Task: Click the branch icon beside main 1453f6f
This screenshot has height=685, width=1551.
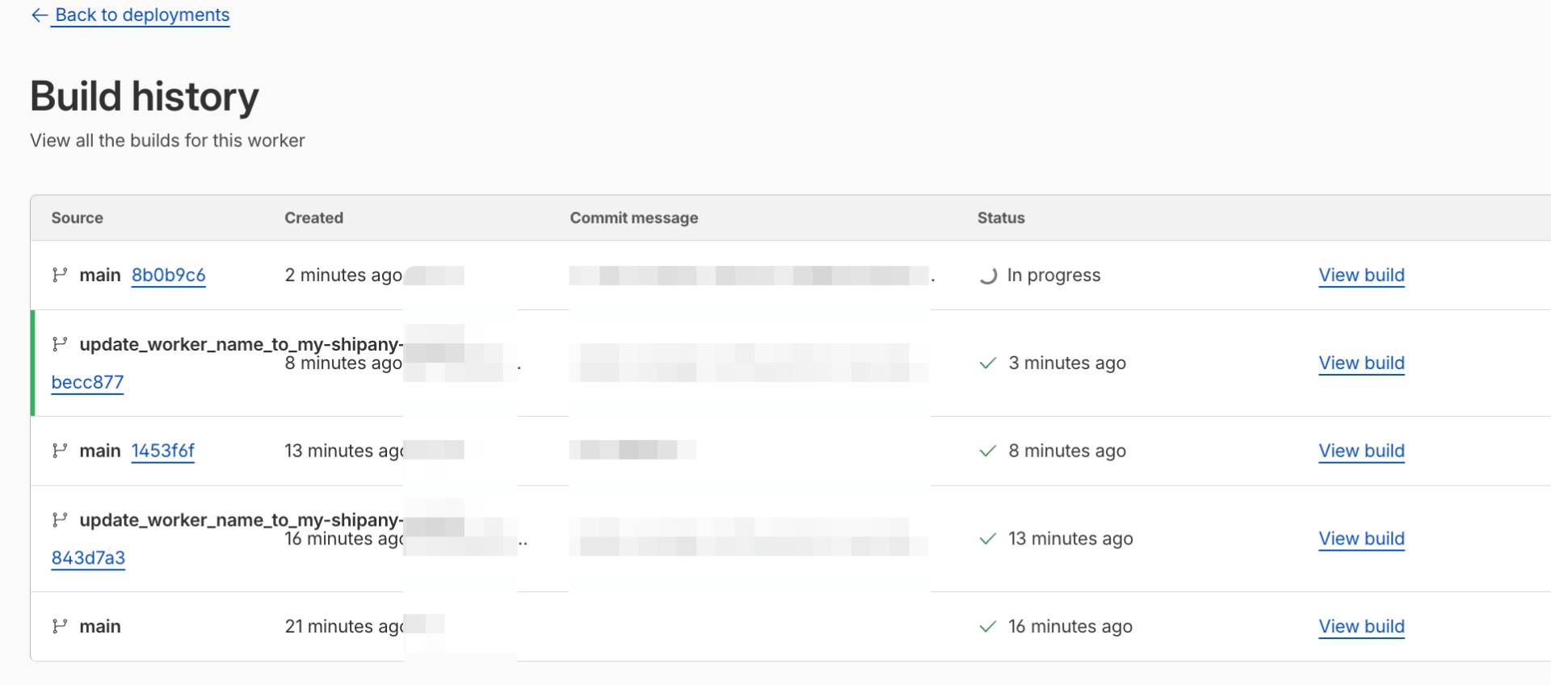Action: coord(59,450)
